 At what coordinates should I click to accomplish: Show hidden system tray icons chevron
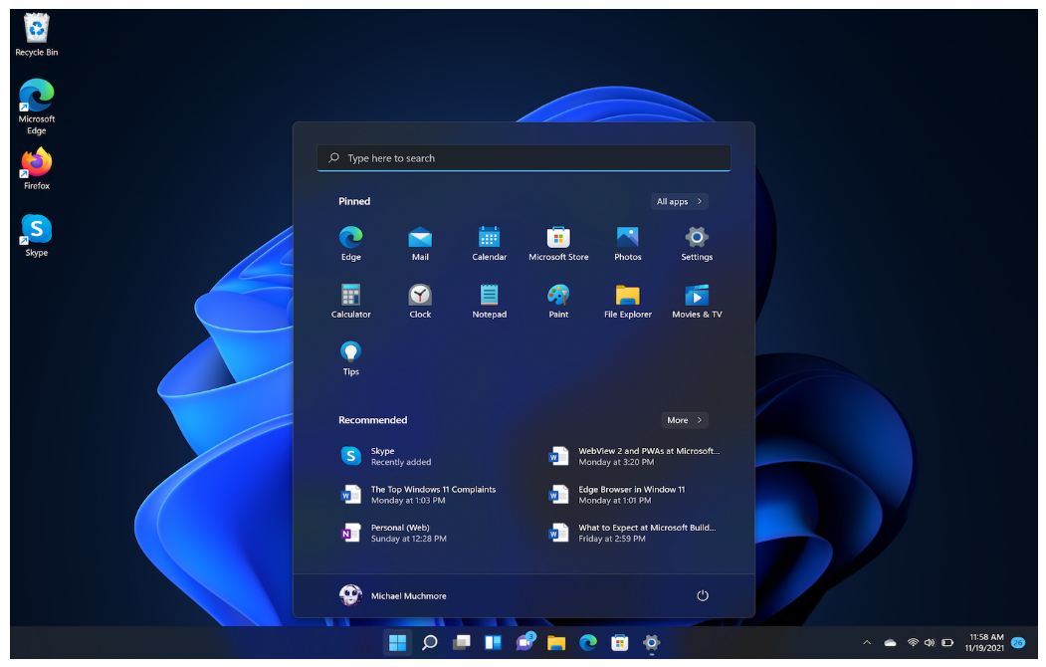coord(866,643)
